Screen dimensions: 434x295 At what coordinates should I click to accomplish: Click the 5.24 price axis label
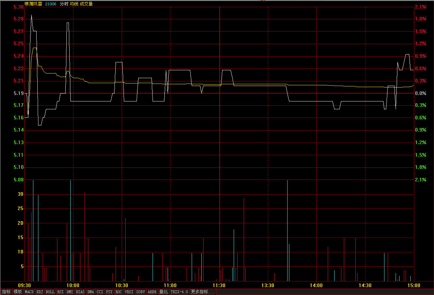click(18, 56)
